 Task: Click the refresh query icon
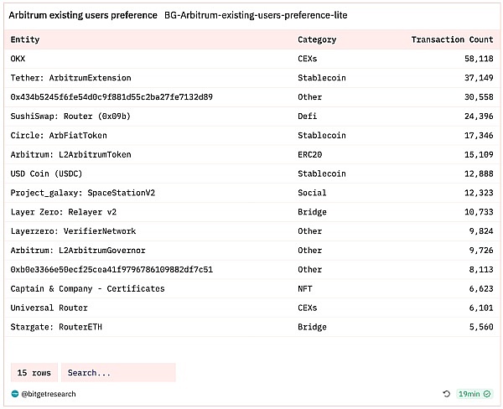point(447,393)
